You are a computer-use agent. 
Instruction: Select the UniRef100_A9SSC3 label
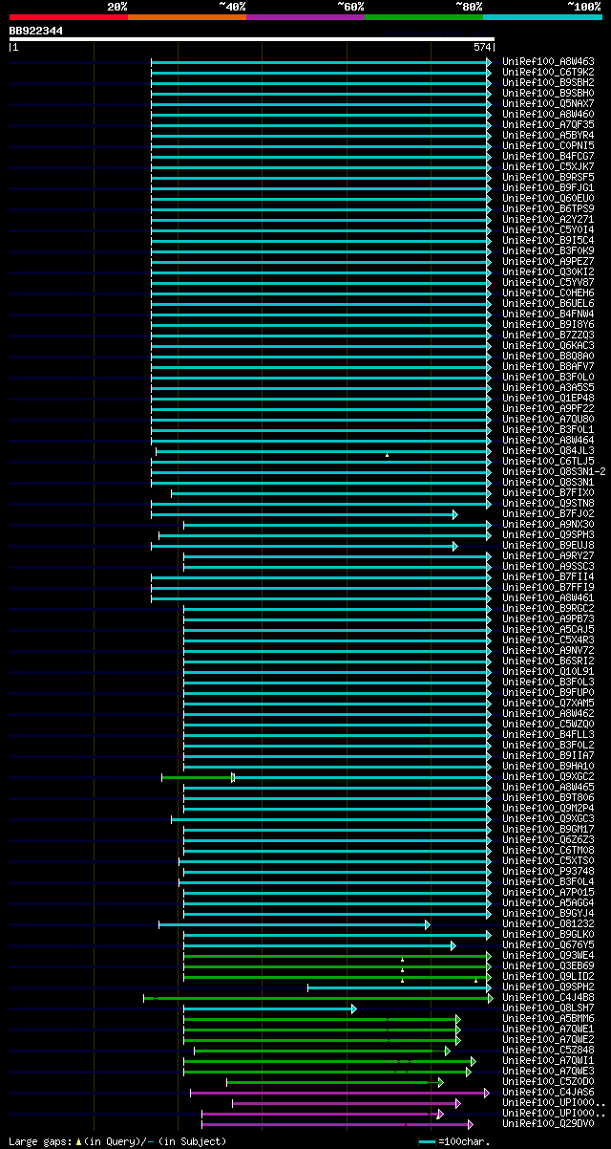[x=548, y=566]
